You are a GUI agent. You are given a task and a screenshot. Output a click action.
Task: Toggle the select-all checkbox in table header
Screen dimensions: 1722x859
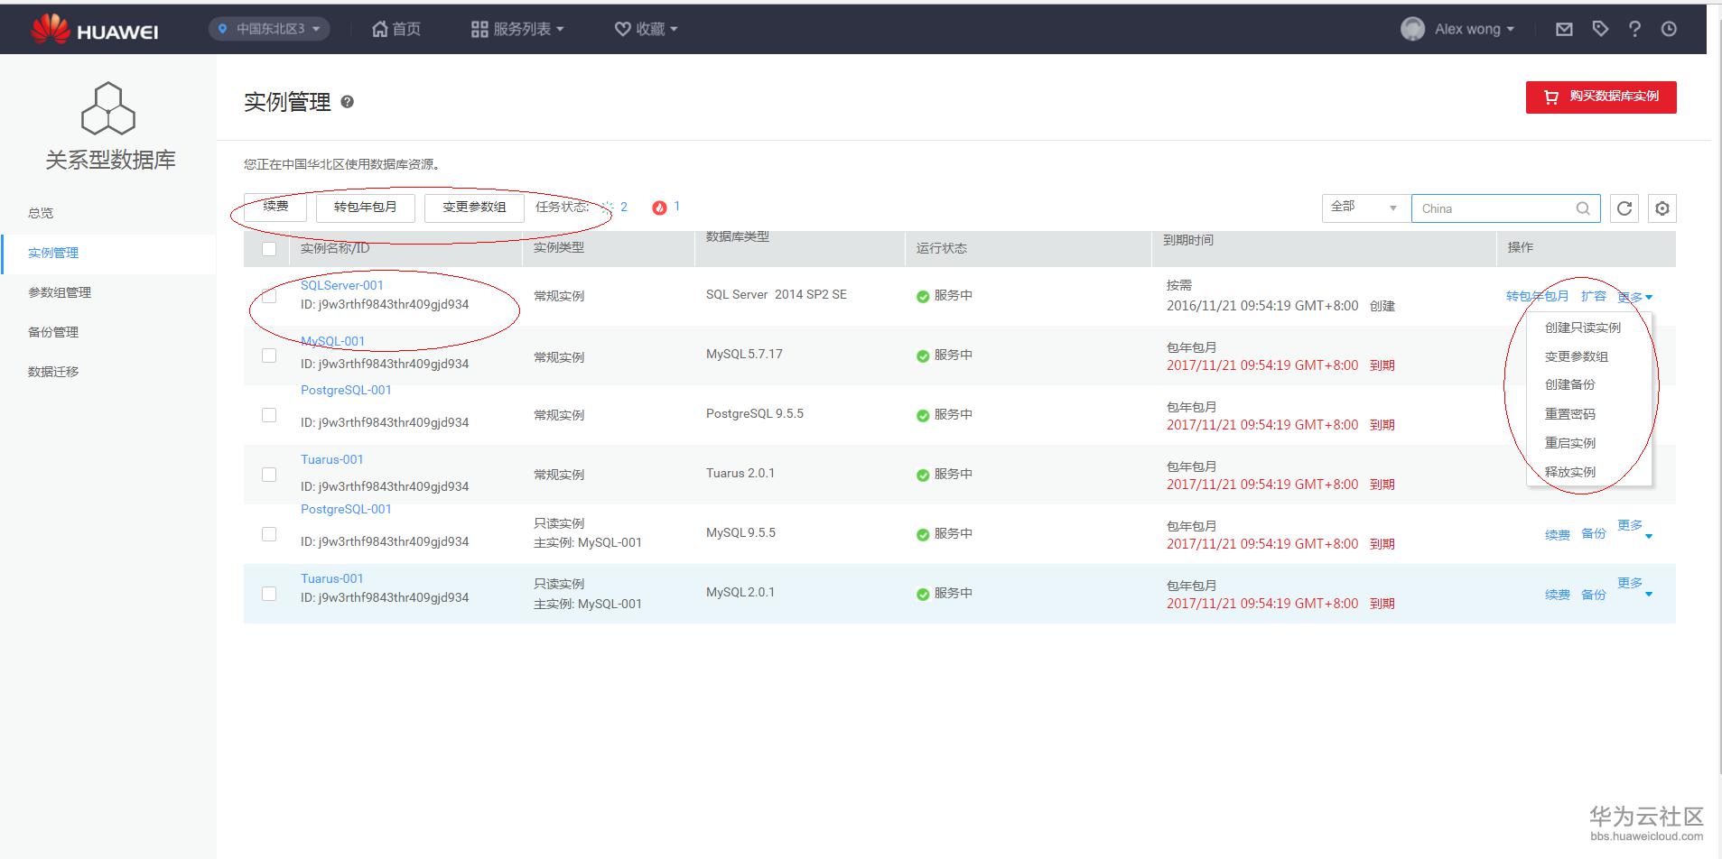point(269,248)
